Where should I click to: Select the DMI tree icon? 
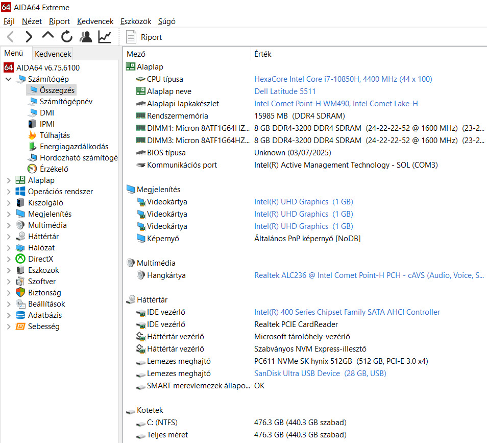pos(32,112)
